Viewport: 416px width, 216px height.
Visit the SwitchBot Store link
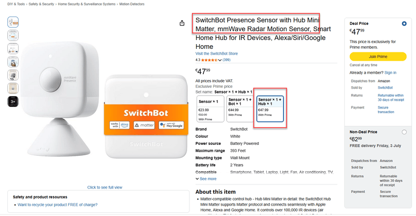(216, 53)
